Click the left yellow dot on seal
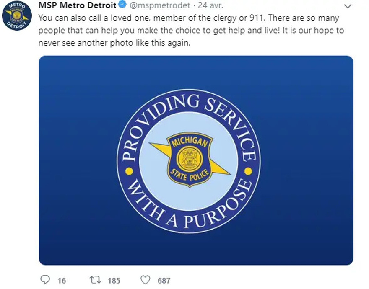Viewport: 369px width, 289px height. point(129,171)
